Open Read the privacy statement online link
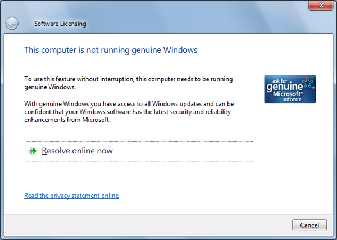The height and width of the screenshot is (240, 337). (71, 196)
